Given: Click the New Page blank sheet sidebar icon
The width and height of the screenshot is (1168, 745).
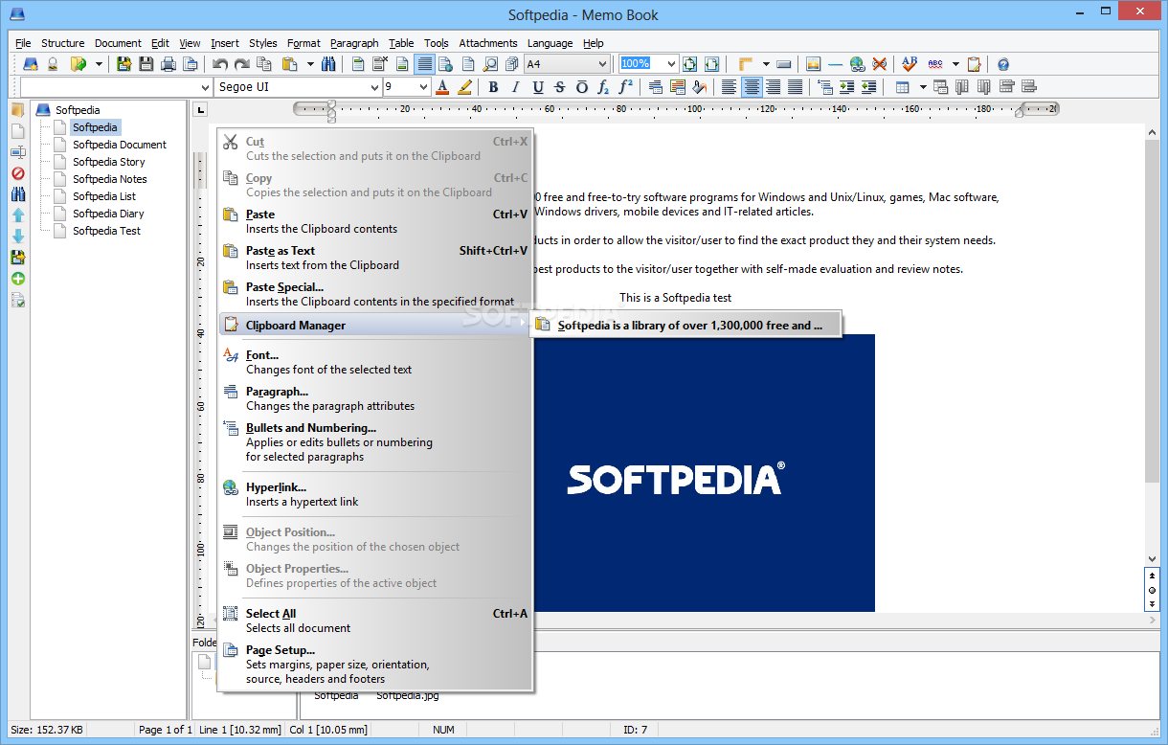Looking at the screenshot, I should point(18,131).
